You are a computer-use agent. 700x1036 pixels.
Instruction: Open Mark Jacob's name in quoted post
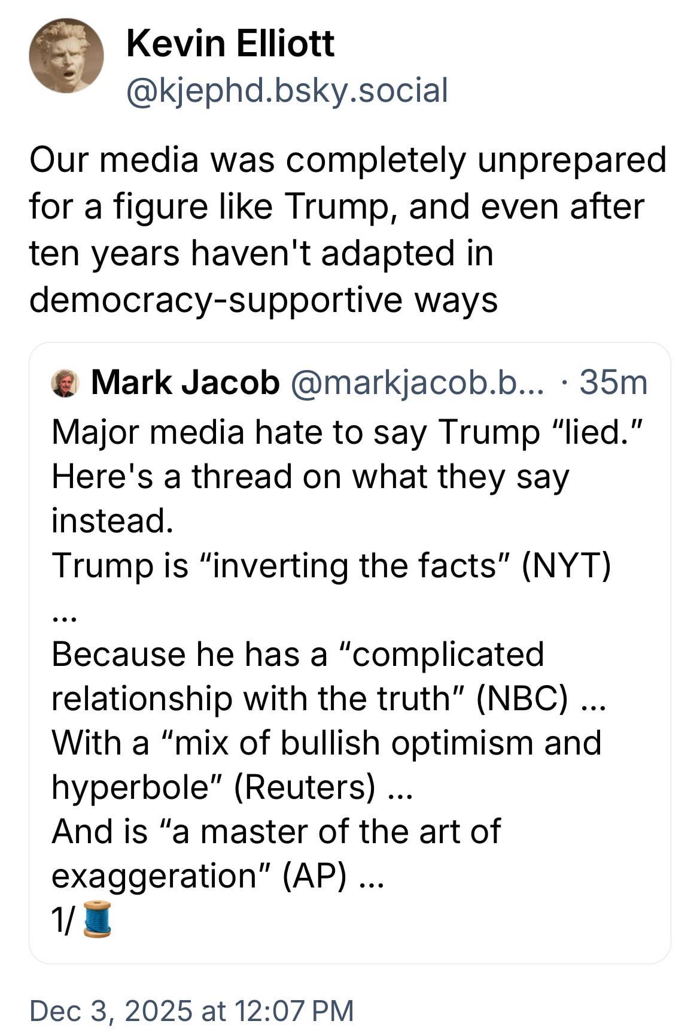(x=185, y=383)
